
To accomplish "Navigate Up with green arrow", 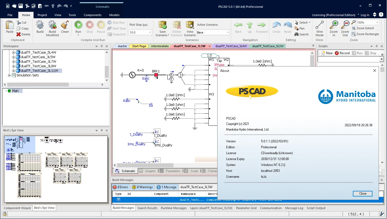I will 250,25.
